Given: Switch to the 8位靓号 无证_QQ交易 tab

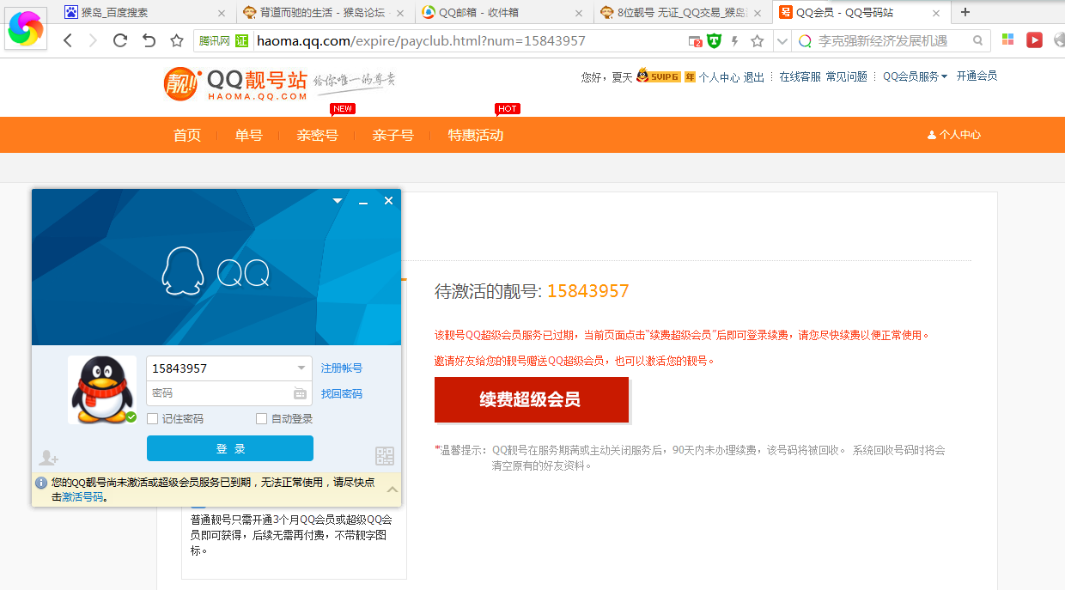Looking at the screenshot, I should pos(683,13).
